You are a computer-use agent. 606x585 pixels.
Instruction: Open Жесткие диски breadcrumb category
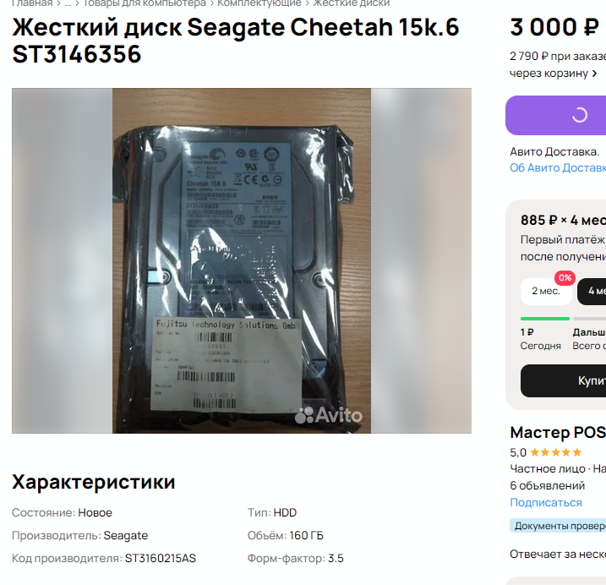tap(352, 3)
